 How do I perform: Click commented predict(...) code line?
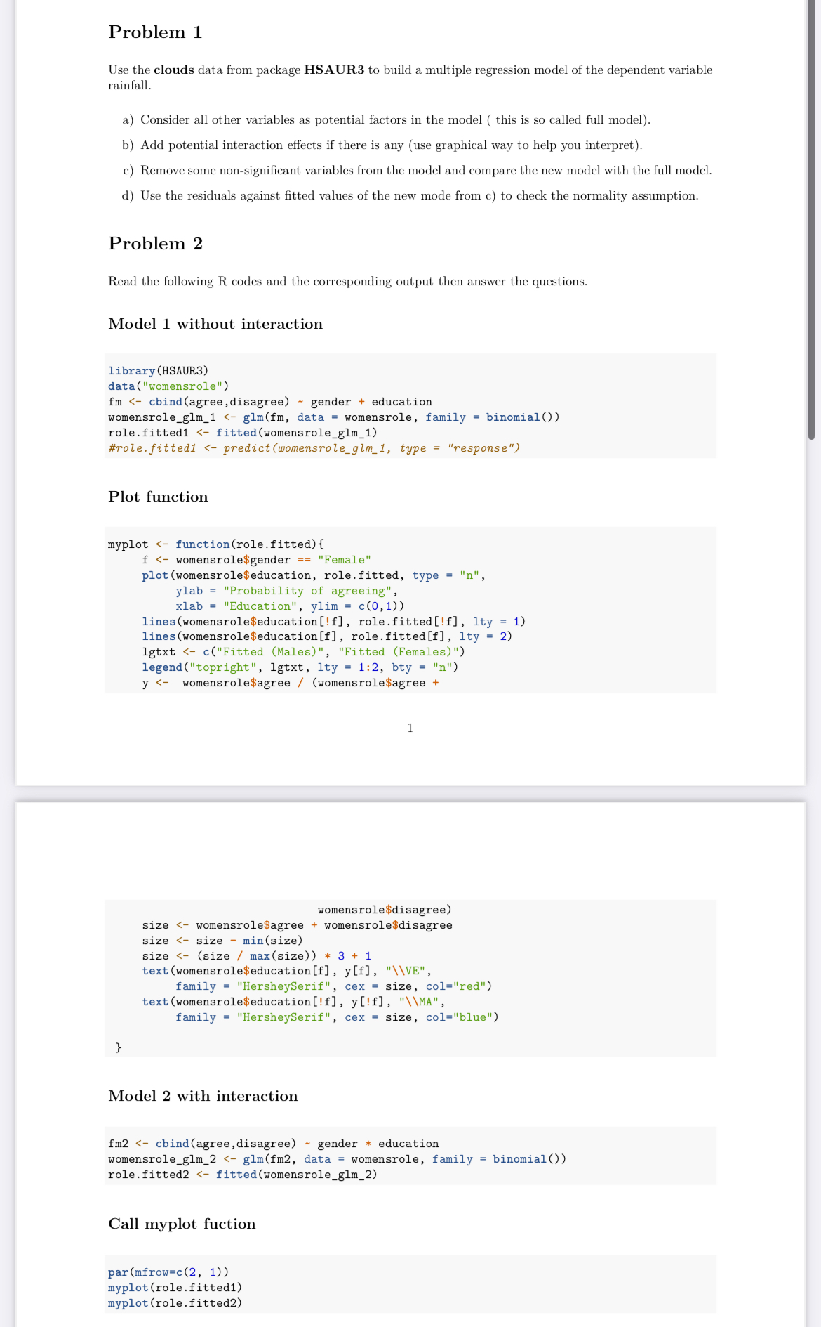coord(314,448)
